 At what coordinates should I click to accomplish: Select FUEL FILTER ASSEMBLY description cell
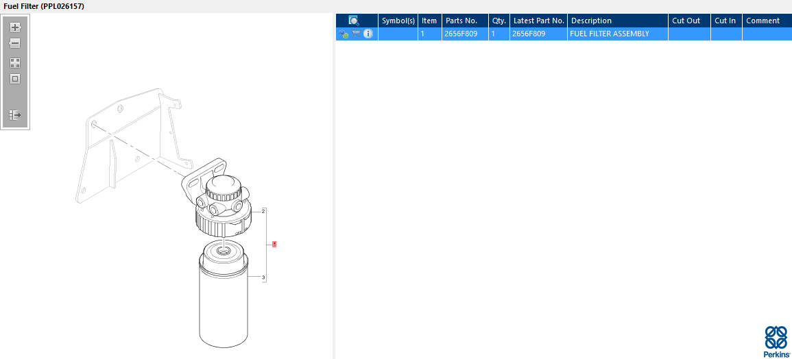(x=618, y=34)
